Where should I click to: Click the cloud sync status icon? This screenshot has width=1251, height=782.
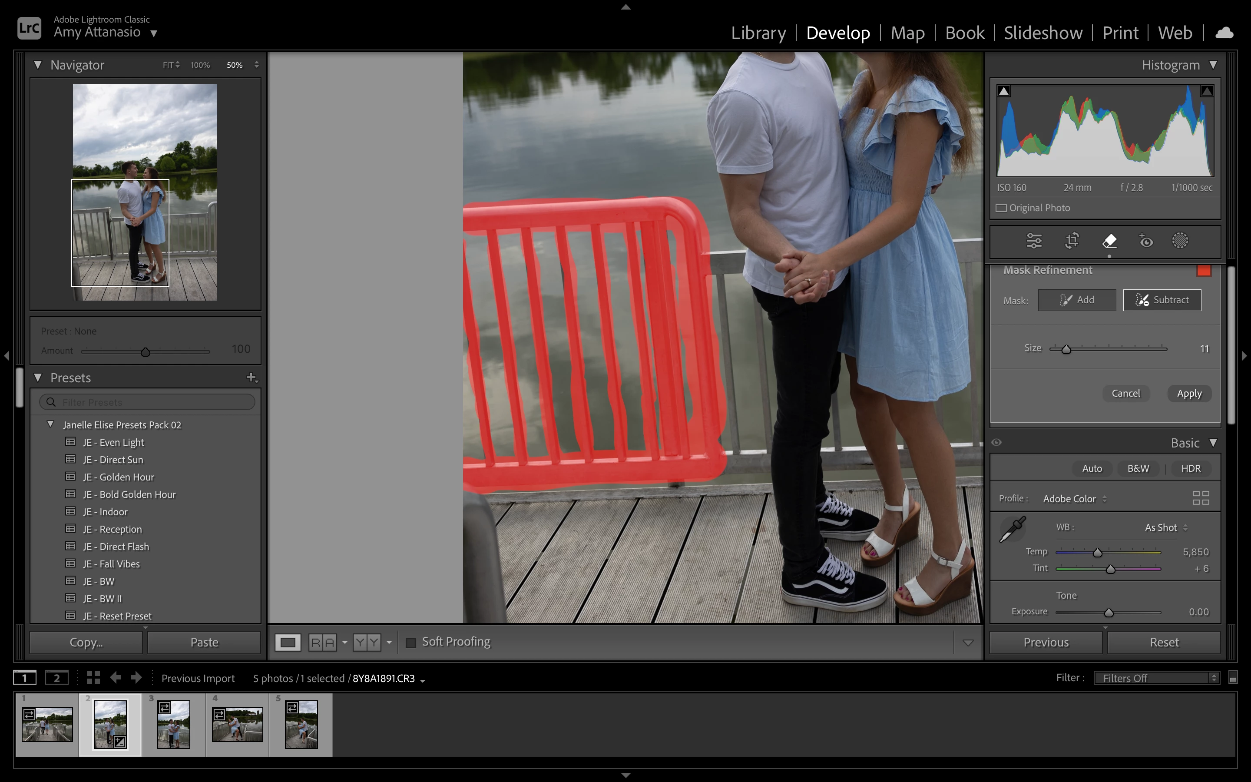click(1224, 33)
